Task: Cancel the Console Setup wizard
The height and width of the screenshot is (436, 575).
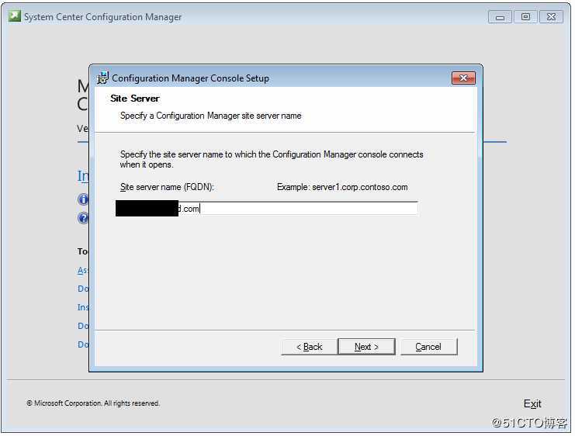Action: coord(428,347)
